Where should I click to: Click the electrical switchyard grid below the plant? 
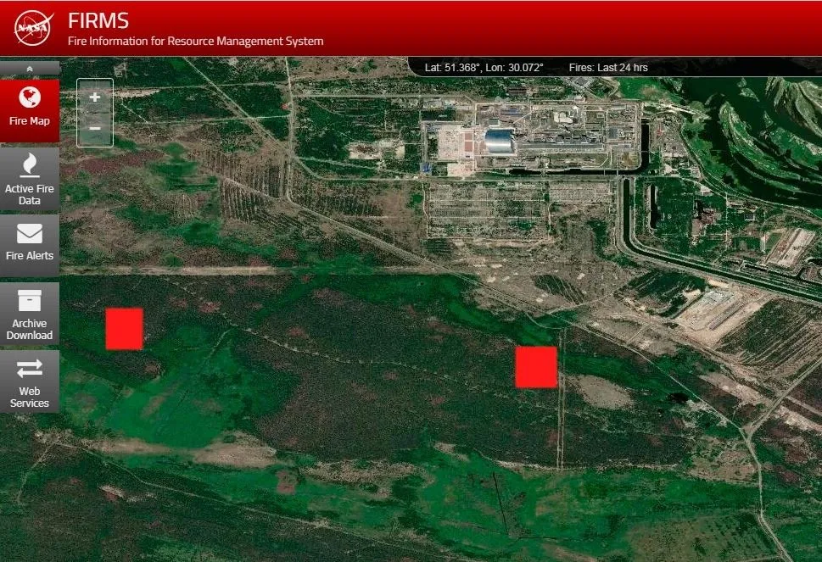[488, 209]
